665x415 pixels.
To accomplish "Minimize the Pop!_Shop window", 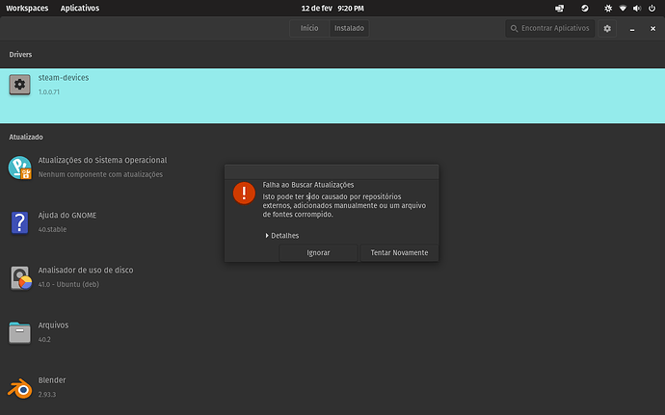I will 632,29.
